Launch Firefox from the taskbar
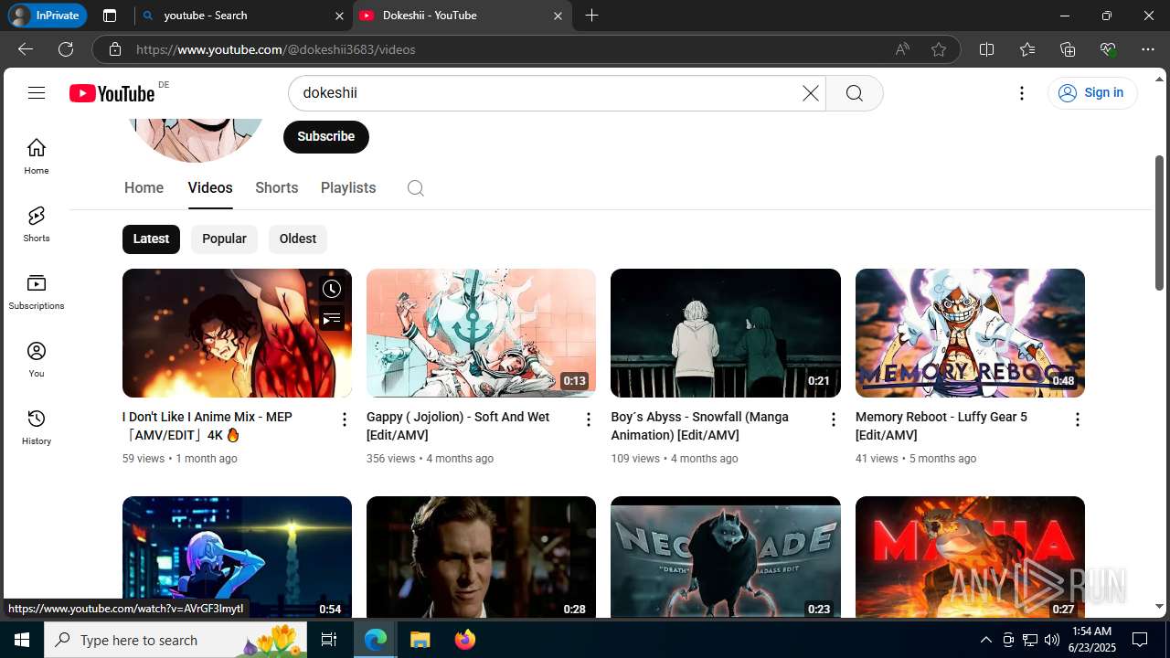The image size is (1170, 658). pyautogui.click(x=464, y=640)
